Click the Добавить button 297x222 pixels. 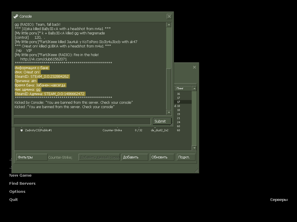135,157
